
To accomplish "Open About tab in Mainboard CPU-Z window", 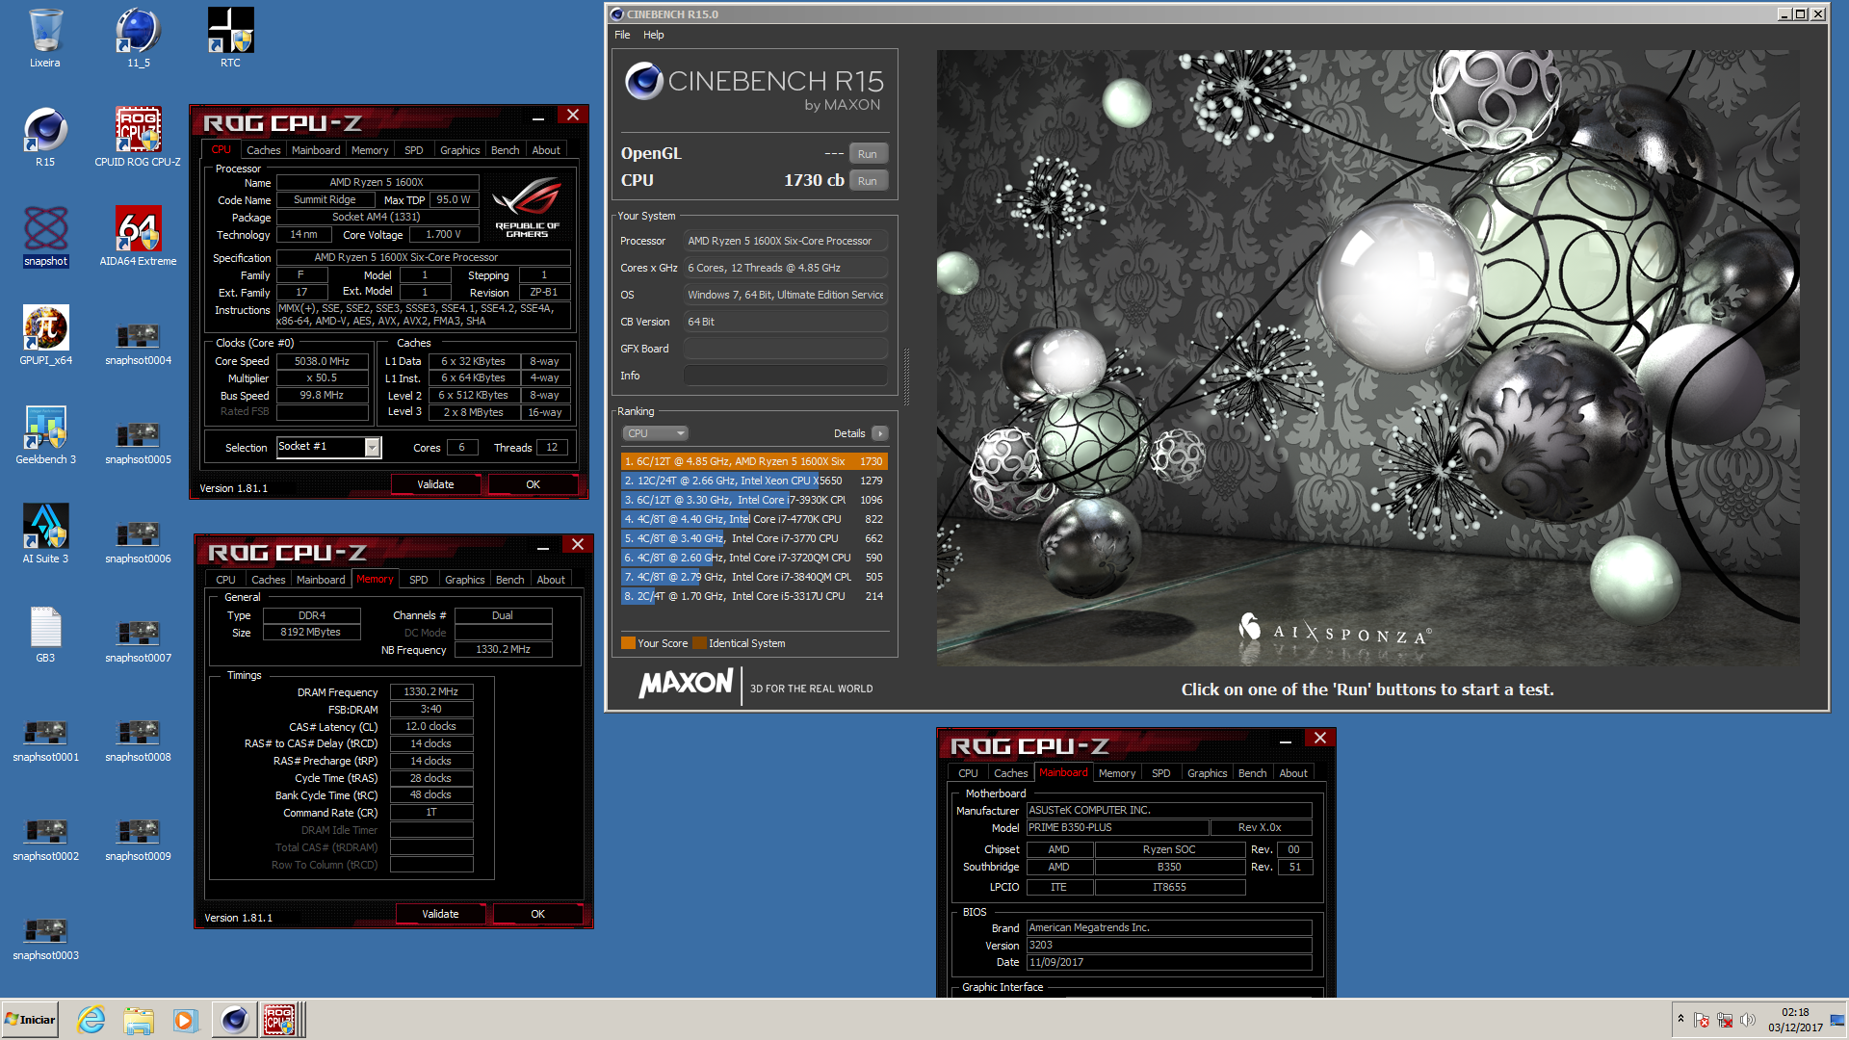I will point(1293,773).
